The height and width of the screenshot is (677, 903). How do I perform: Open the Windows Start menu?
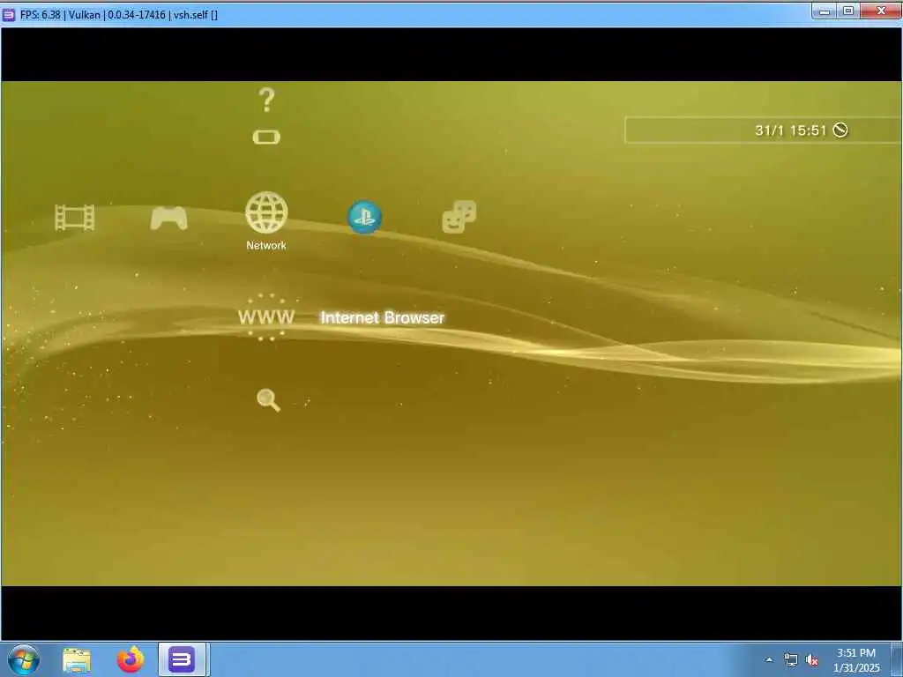click(24, 659)
